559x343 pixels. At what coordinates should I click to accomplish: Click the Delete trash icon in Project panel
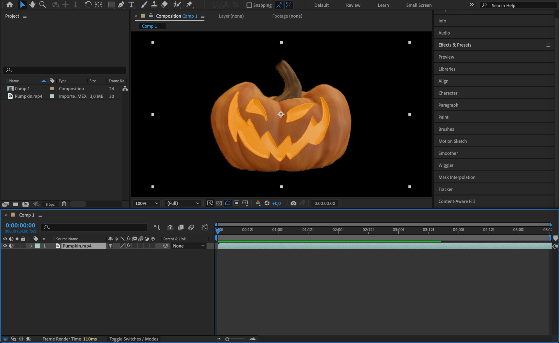tap(64, 204)
